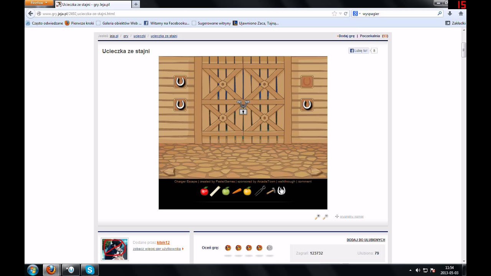
Task: Select the horseshoe item in the inventory
Action: click(x=282, y=191)
